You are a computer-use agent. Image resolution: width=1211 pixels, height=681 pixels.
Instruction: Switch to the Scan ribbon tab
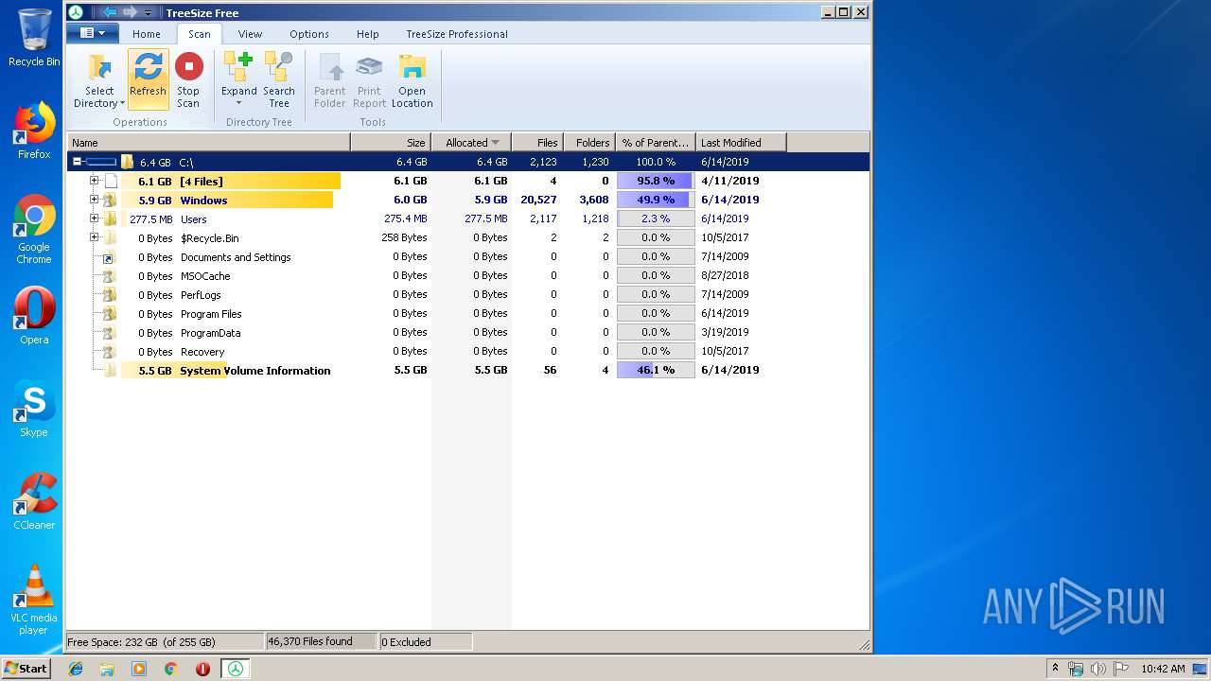click(x=200, y=34)
